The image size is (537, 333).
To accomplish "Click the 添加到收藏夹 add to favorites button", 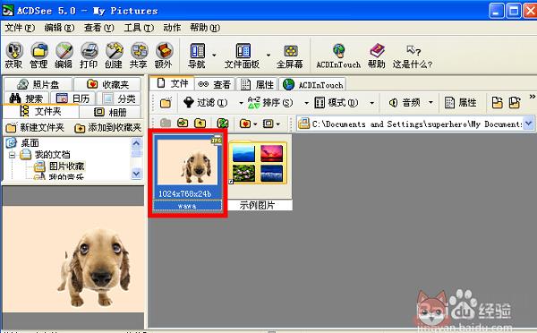I will point(107,128).
